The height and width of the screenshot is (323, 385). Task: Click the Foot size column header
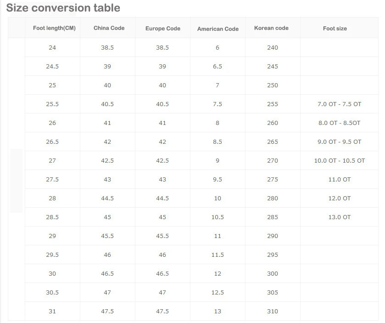(x=335, y=28)
